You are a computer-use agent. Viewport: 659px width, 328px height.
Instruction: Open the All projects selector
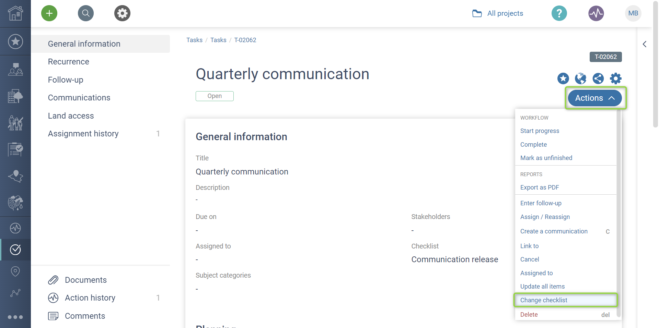pyautogui.click(x=498, y=13)
